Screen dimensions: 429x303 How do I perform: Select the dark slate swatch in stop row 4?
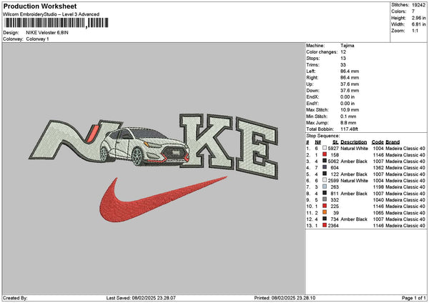[325, 168]
